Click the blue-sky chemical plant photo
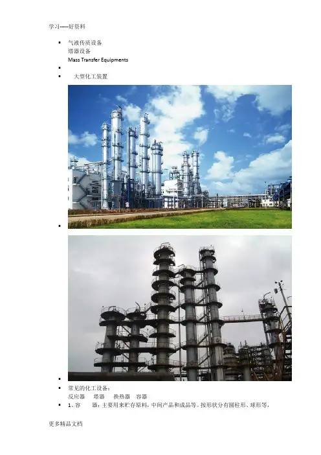The image size is (321, 455). pos(180,157)
